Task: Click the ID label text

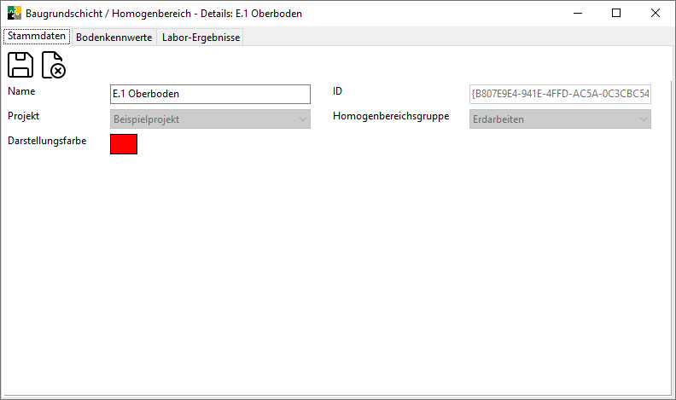Action: [x=337, y=91]
